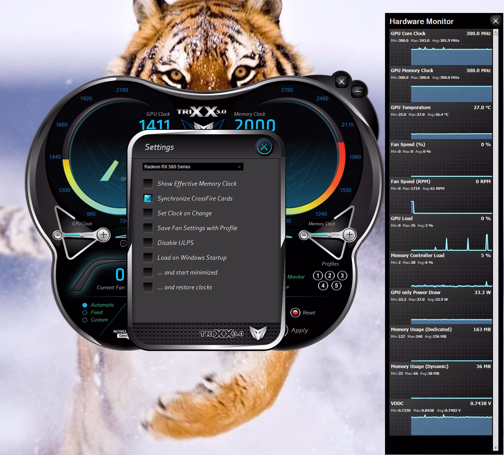Click the 'Memory Usage (Dynamic)' label
The image size is (504, 455).
pos(420,367)
